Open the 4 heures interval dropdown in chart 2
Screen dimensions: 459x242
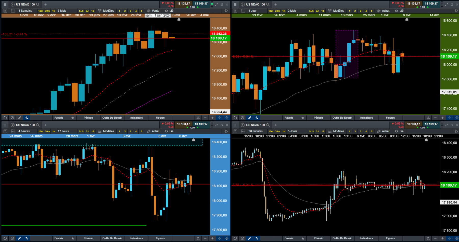pos(27,131)
